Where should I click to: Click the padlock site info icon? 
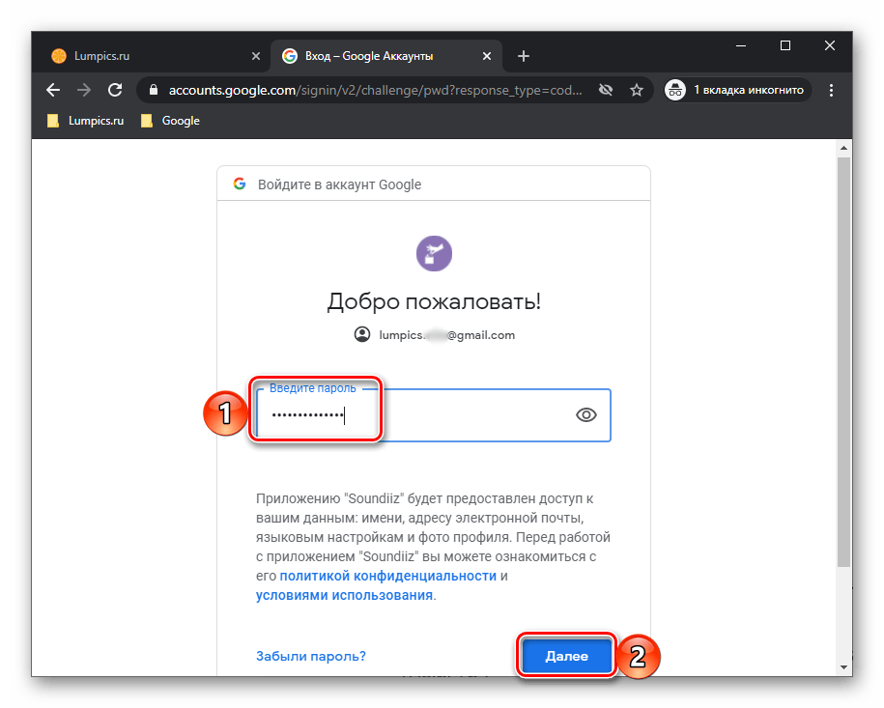[153, 90]
